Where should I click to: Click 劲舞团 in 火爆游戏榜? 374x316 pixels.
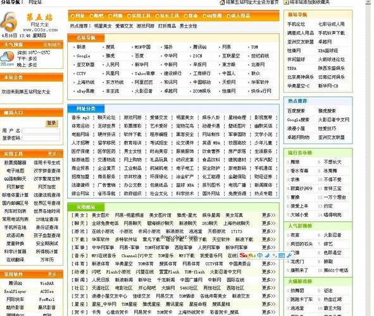point(297,291)
